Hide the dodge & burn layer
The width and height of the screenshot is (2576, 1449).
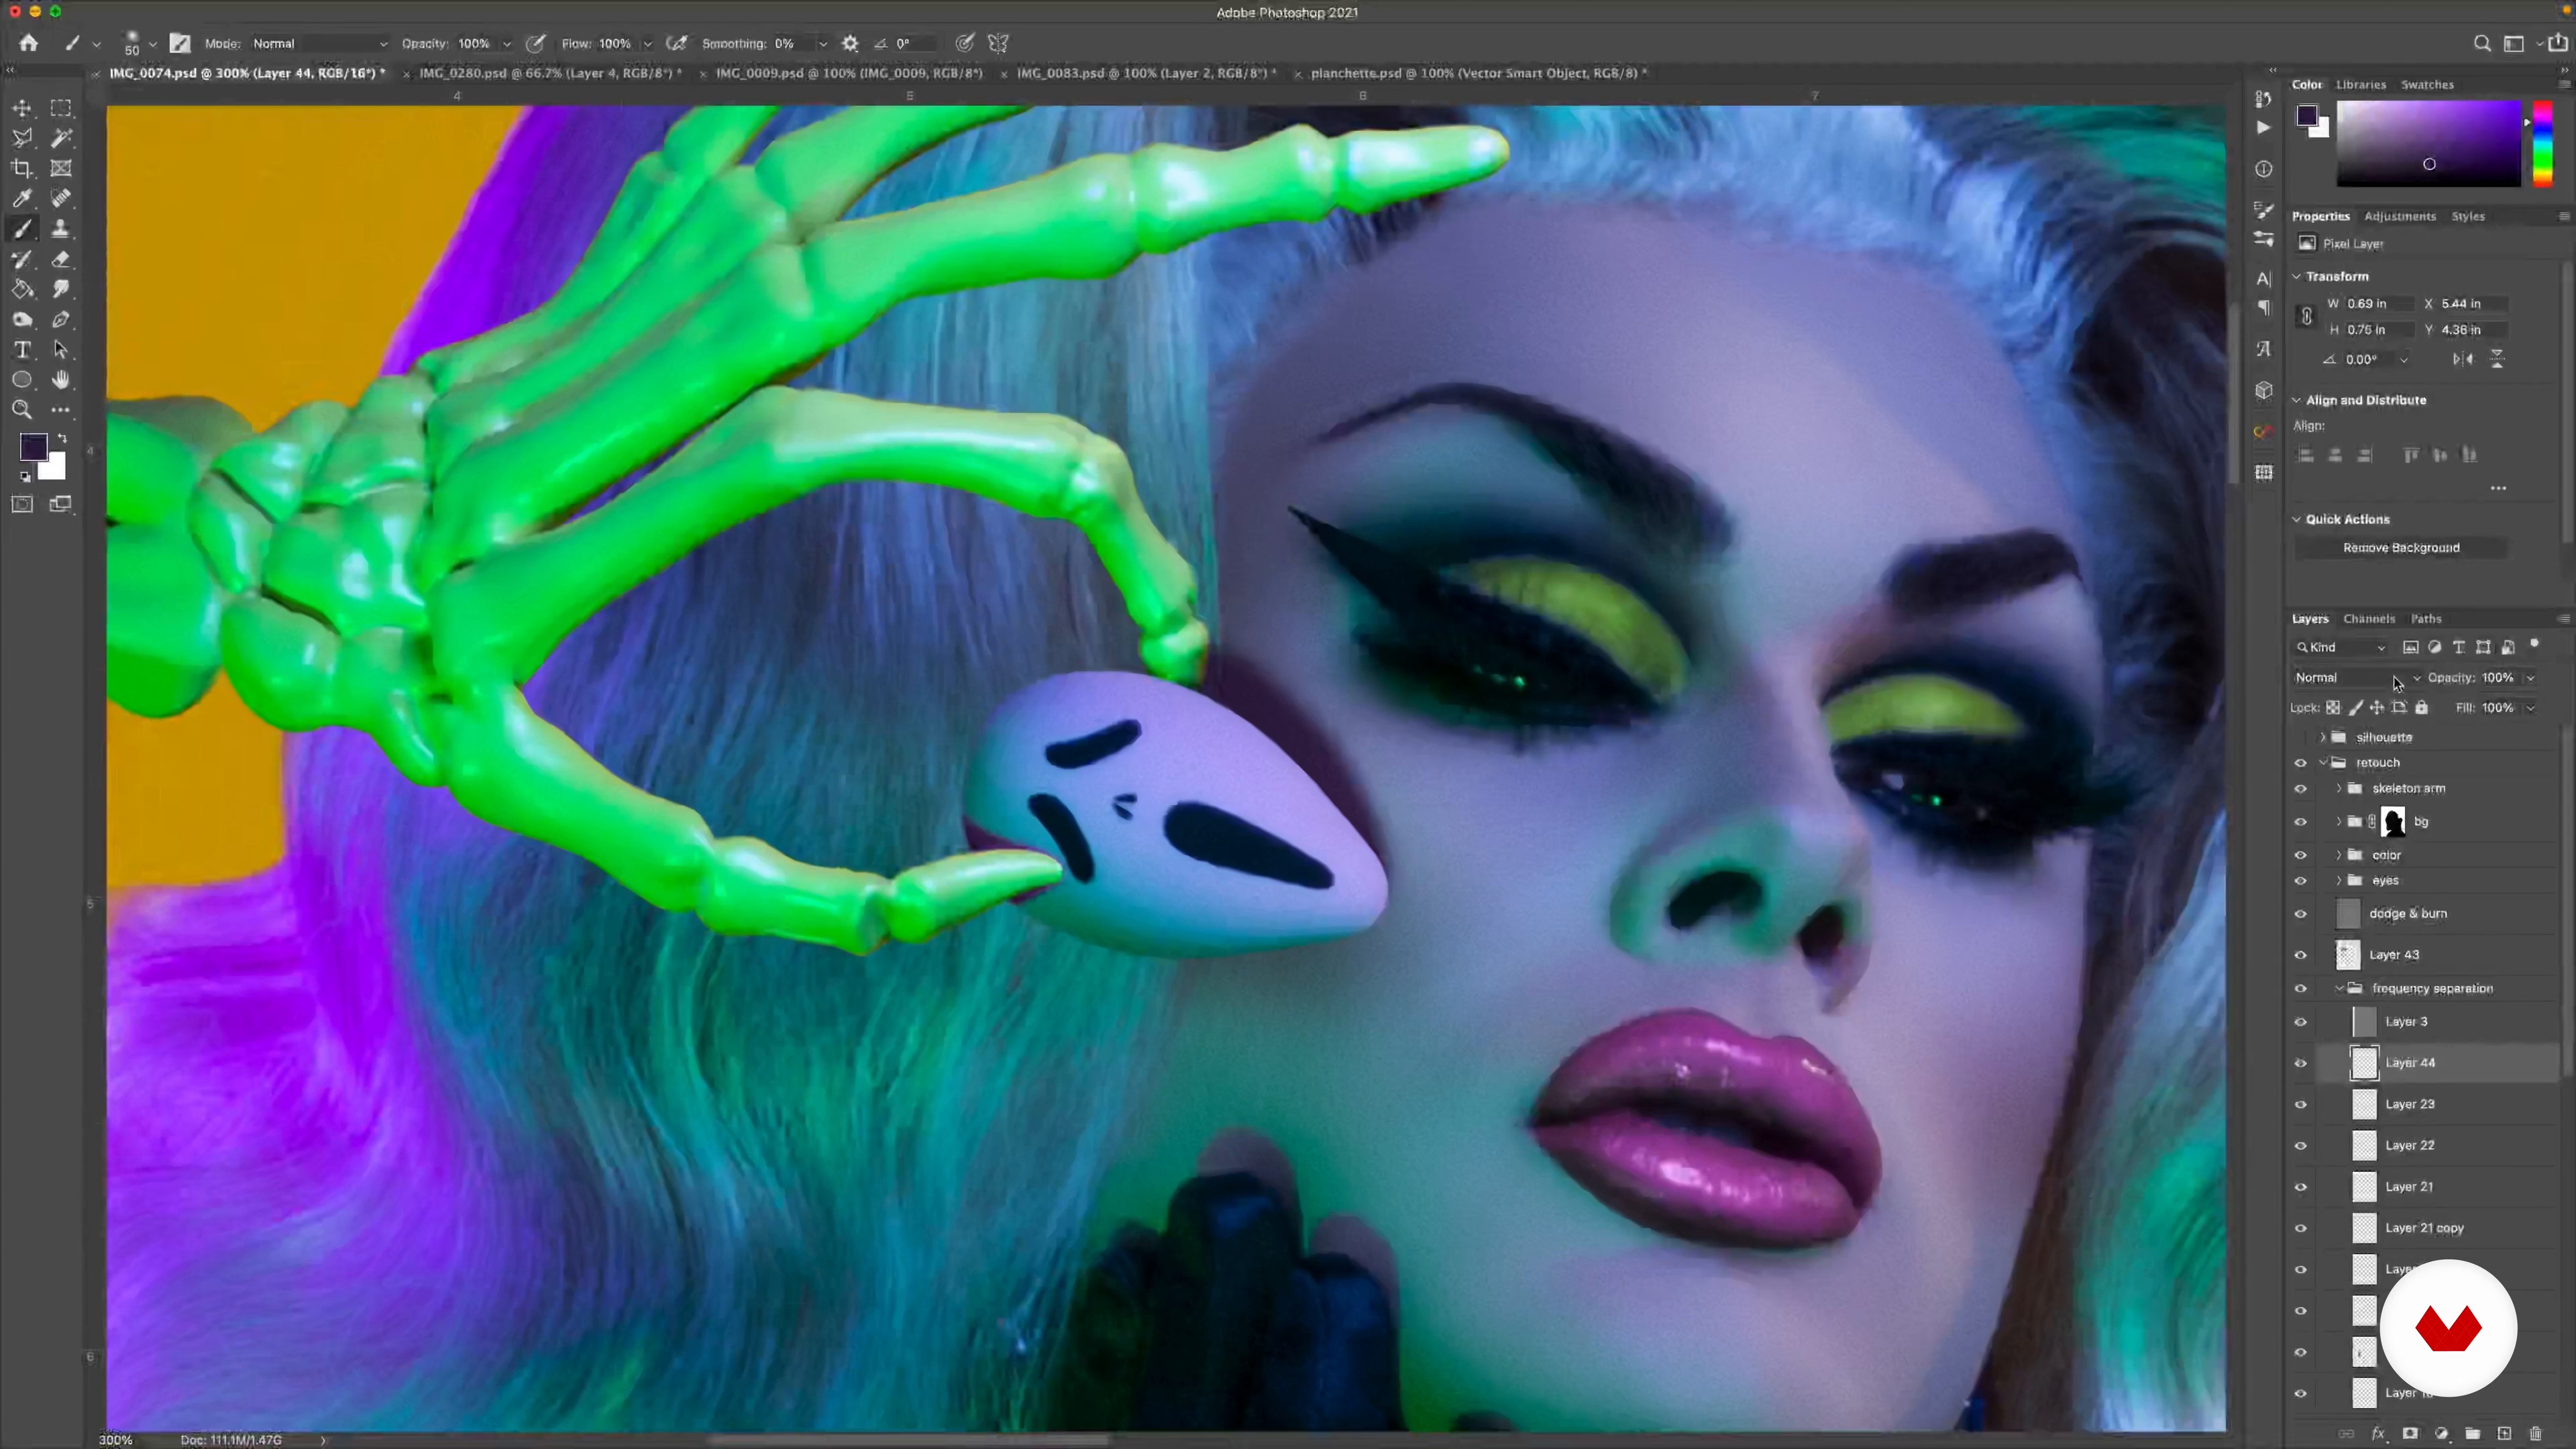[x=2300, y=914]
